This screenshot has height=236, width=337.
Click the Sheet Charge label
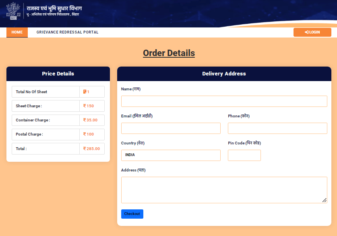(x=29, y=106)
